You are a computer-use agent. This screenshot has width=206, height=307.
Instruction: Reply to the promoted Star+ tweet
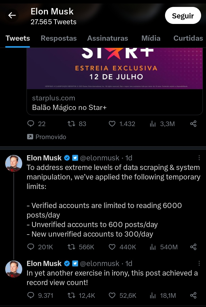(31, 124)
